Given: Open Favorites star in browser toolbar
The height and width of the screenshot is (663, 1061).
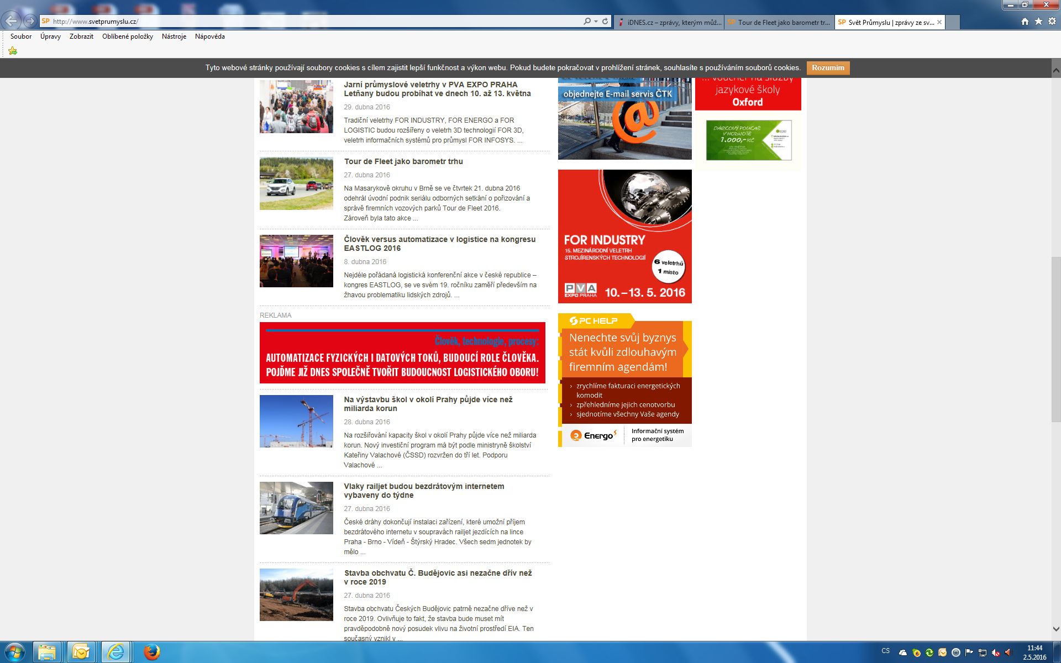Looking at the screenshot, I should click(x=1038, y=21).
